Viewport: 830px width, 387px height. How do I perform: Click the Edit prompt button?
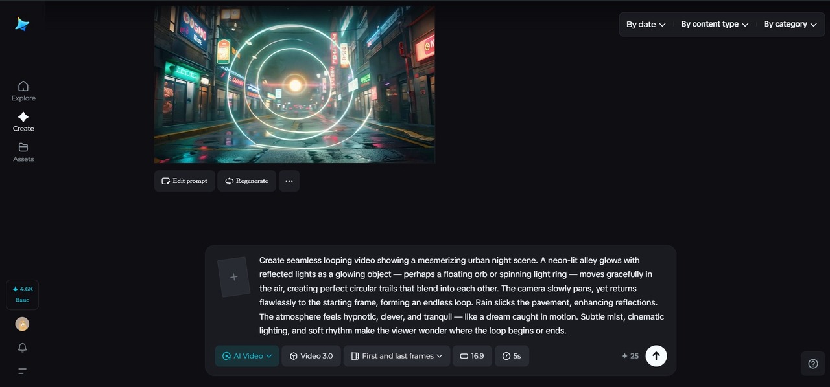coord(184,181)
